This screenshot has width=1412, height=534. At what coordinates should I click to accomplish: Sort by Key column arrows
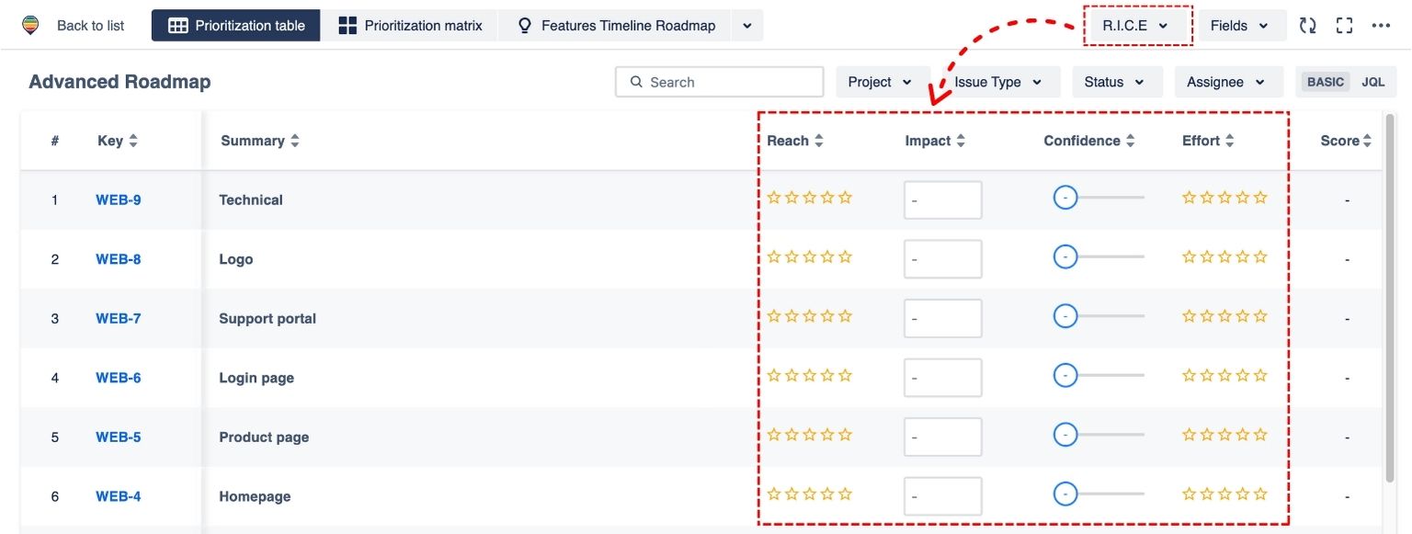pos(133,141)
